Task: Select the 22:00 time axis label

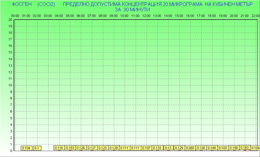Action: [x=255, y=15]
